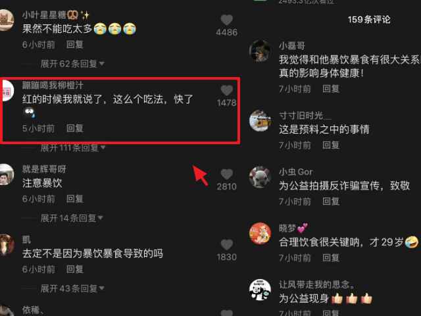Tap heart on 凯's comment with 1830 likes
421x316 pixels.
226,244
